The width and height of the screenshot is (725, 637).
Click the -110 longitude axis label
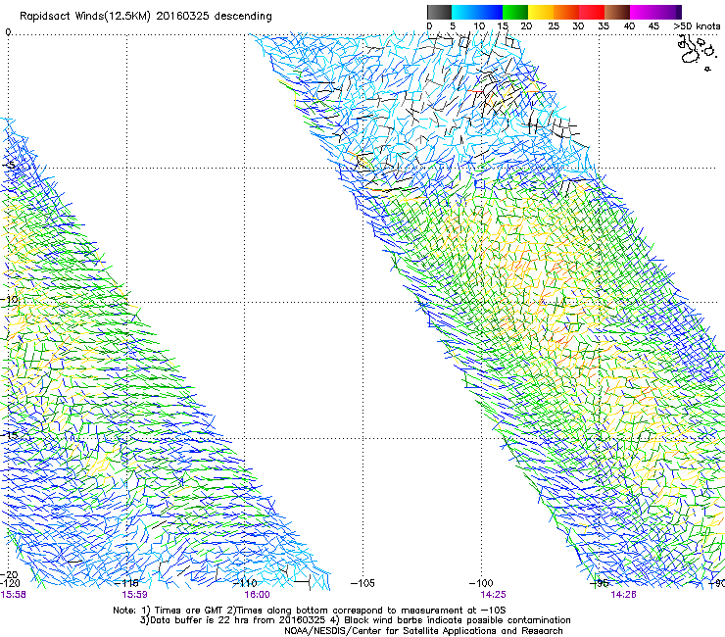(245, 583)
